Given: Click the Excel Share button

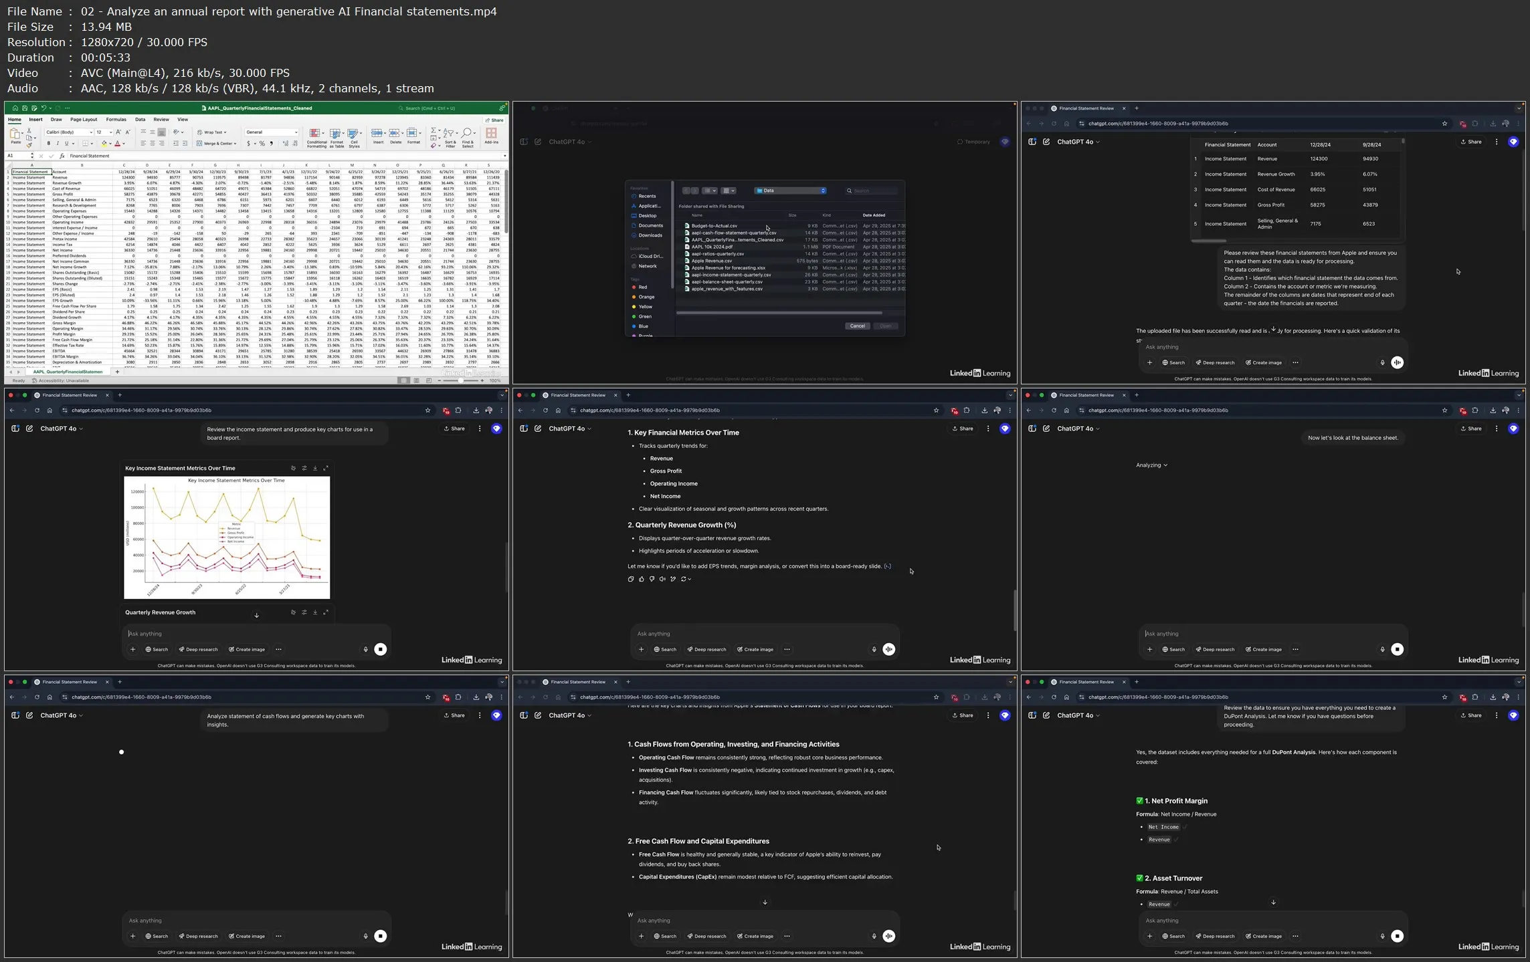Looking at the screenshot, I should 495,120.
